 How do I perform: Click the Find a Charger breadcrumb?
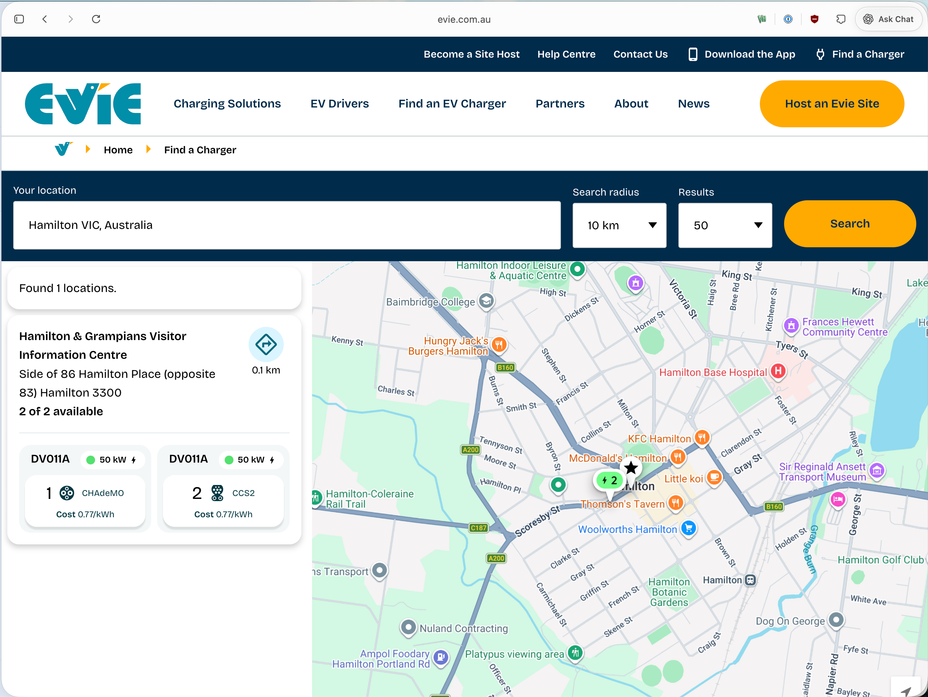(x=200, y=150)
